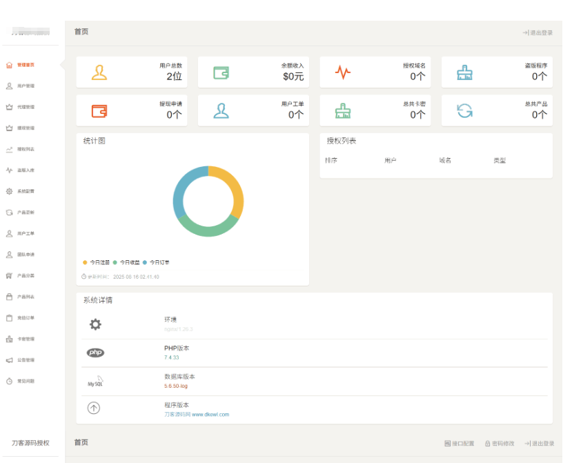Click the refresh arrows icon on 总共产品 card
The width and height of the screenshot is (572, 463).
click(x=464, y=110)
